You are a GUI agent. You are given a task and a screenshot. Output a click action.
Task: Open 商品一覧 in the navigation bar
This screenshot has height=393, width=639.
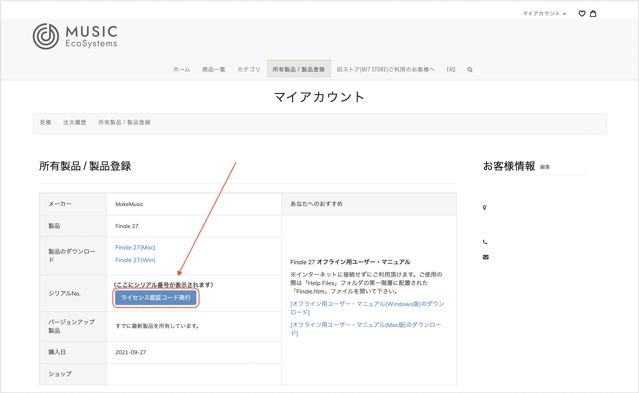pyautogui.click(x=214, y=69)
